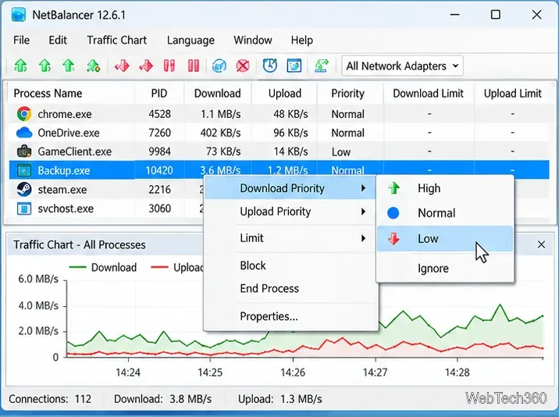Click the blue window panel toolbar icon
Image resolution: width=559 pixels, height=417 pixels.
[294, 66]
